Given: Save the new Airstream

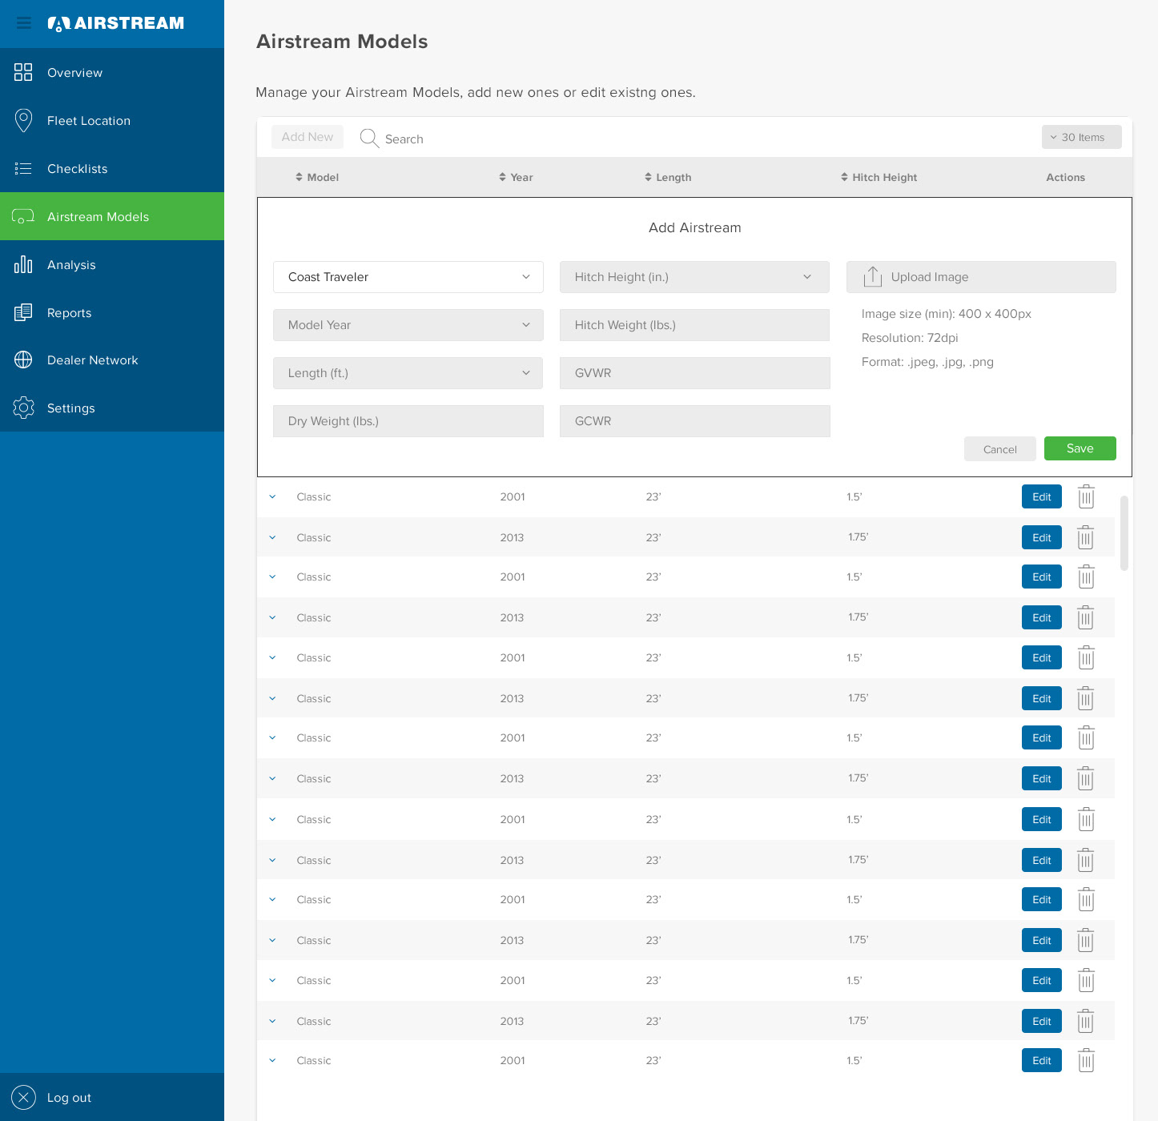Looking at the screenshot, I should click(1080, 448).
